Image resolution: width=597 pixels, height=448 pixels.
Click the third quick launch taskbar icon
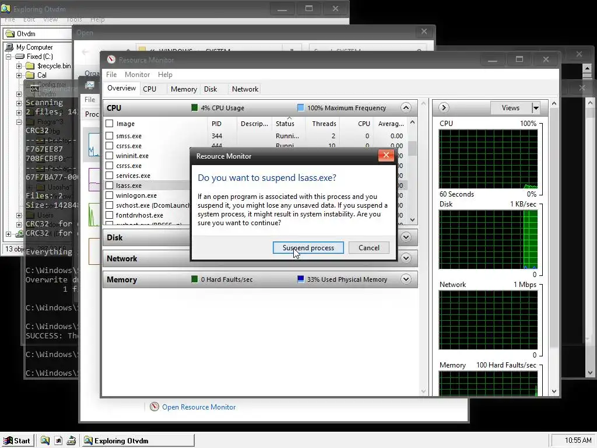(71, 440)
